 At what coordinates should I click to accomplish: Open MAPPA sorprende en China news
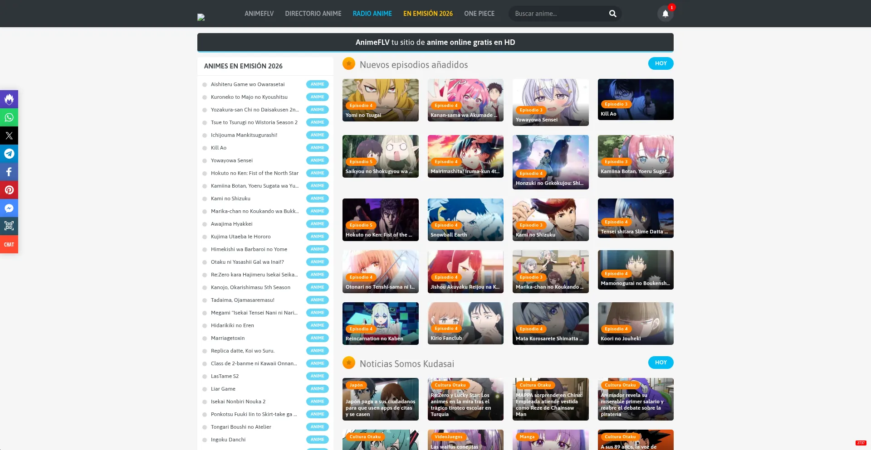(x=551, y=399)
